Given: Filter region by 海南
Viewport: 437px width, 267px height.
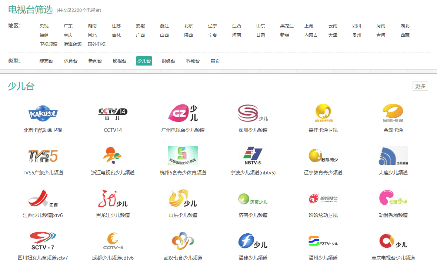Looking at the screenshot, I should [237, 35].
